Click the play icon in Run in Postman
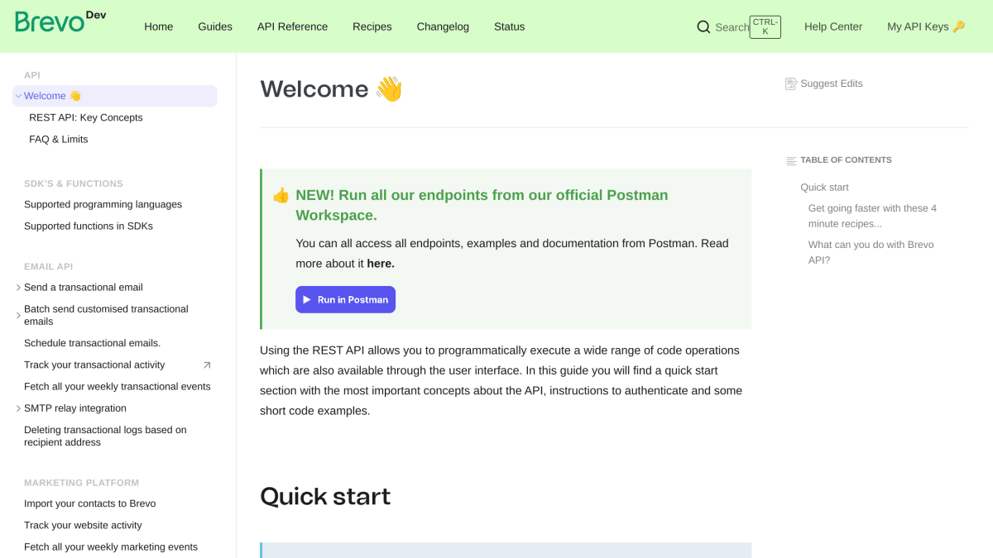The width and height of the screenshot is (993, 558). (x=307, y=299)
